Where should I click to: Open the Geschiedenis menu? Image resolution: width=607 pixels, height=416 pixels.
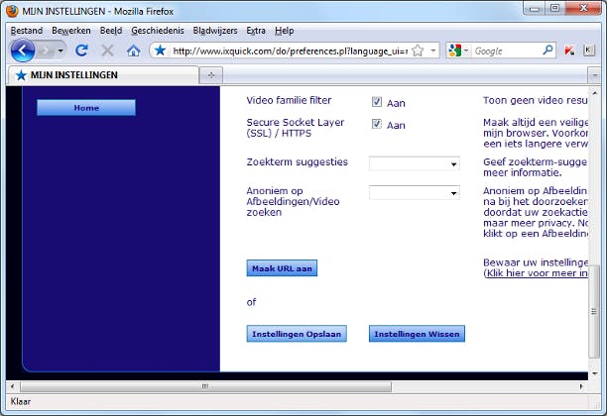(x=158, y=31)
